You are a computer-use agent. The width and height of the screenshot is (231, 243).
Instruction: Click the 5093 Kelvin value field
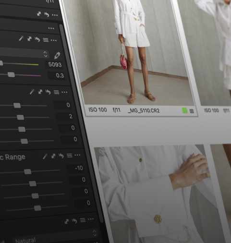point(54,65)
